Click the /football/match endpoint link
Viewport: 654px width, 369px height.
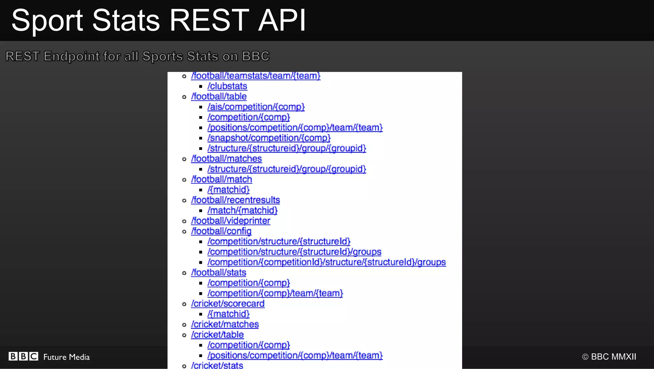222,179
